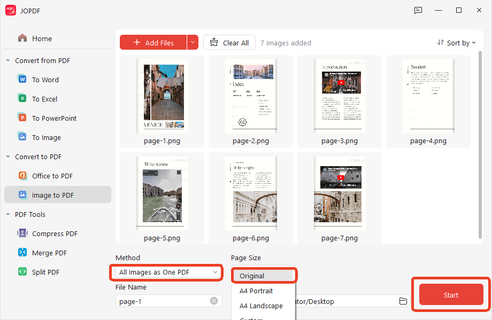Collapse the Convert from PDF section

click(x=8, y=60)
